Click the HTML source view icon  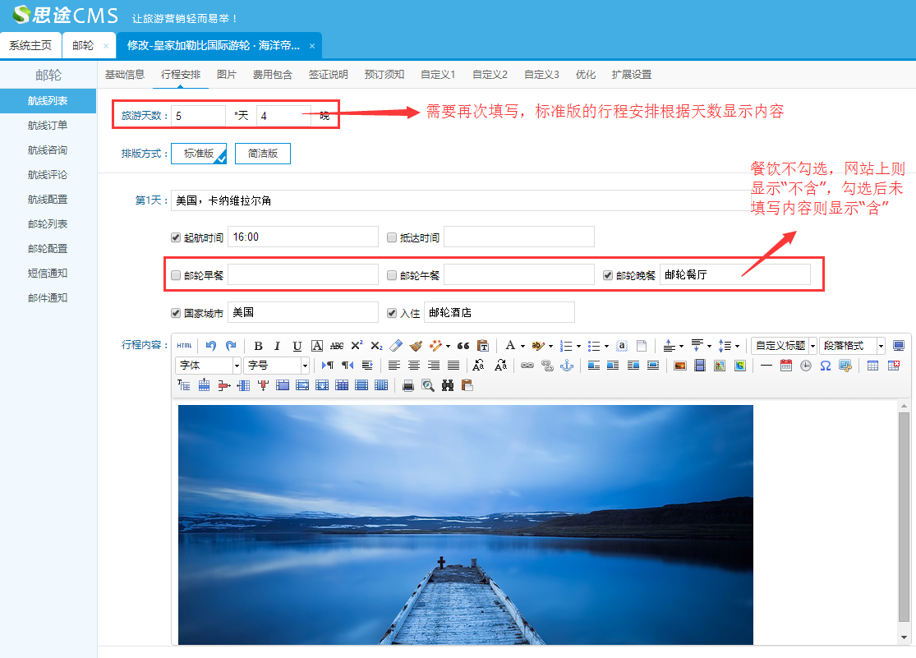coord(185,346)
